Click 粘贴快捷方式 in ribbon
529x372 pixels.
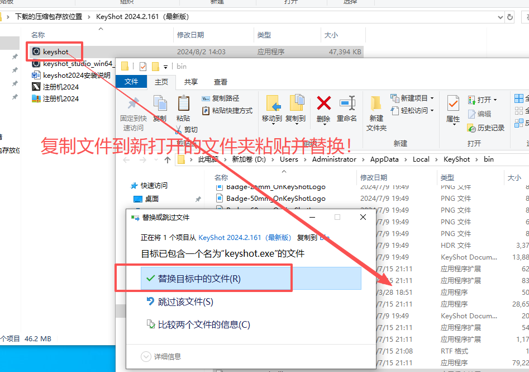pos(227,111)
